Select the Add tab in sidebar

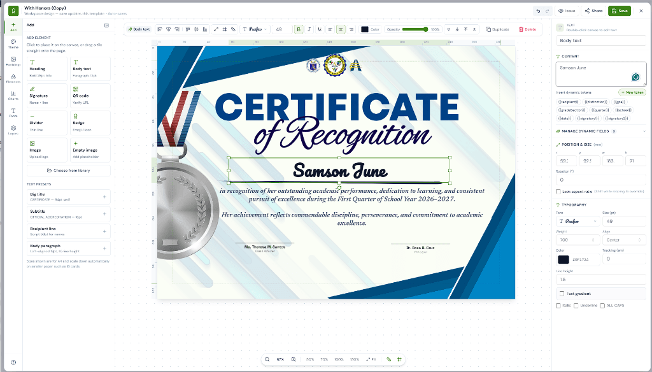[13, 27]
